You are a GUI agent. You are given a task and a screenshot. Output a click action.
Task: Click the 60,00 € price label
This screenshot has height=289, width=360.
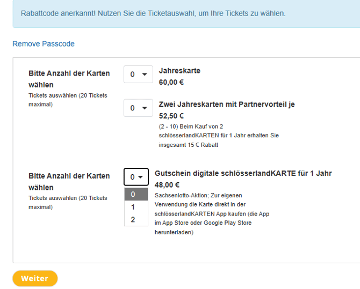coord(171,82)
